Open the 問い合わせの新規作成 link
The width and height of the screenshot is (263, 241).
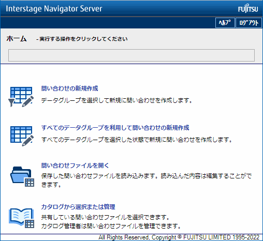click(x=69, y=88)
